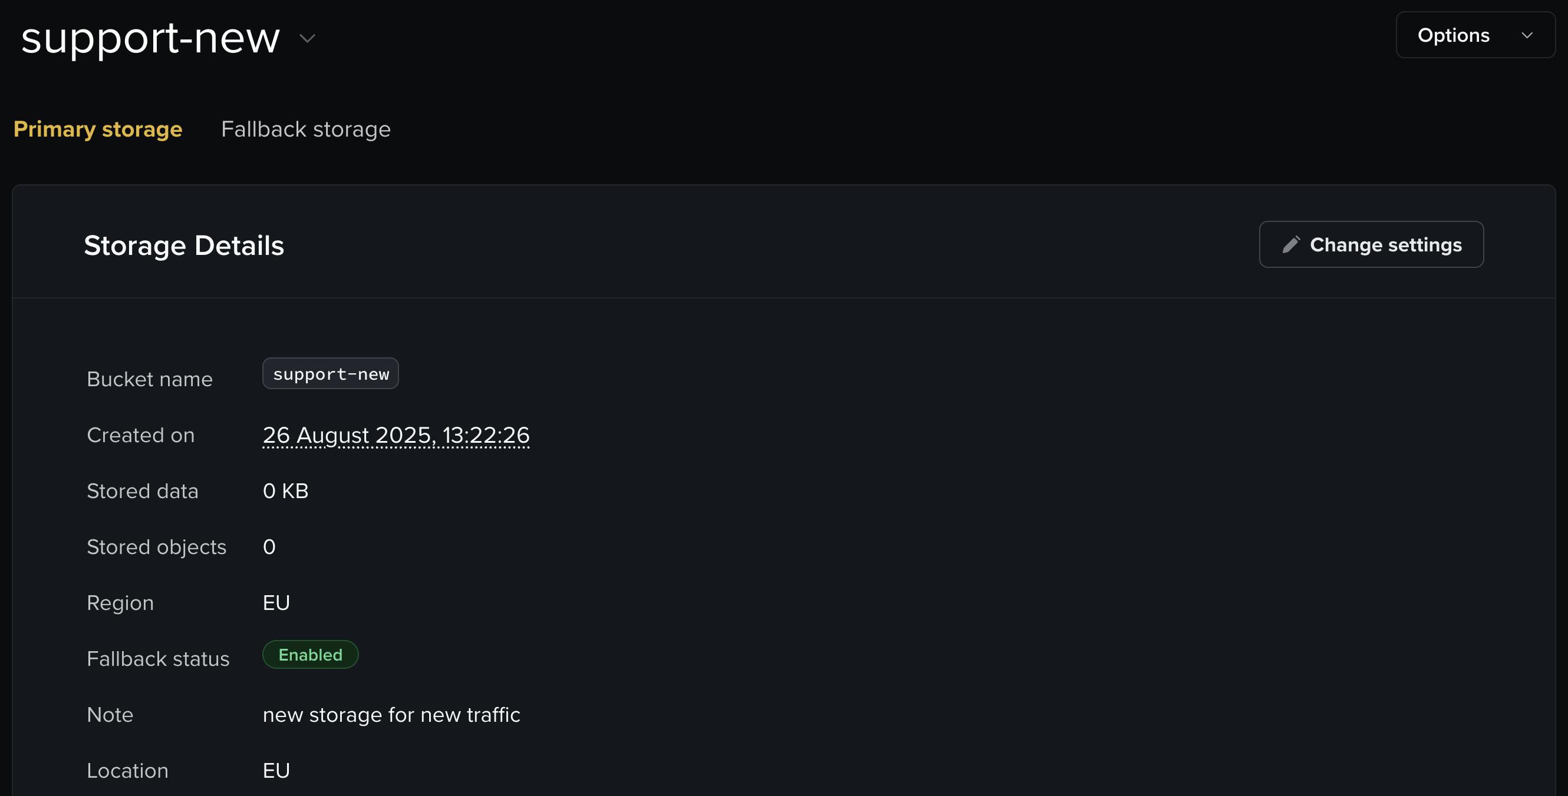This screenshot has width=1568, height=796.
Task: Click the Bucket name label
Action: click(150, 379)
